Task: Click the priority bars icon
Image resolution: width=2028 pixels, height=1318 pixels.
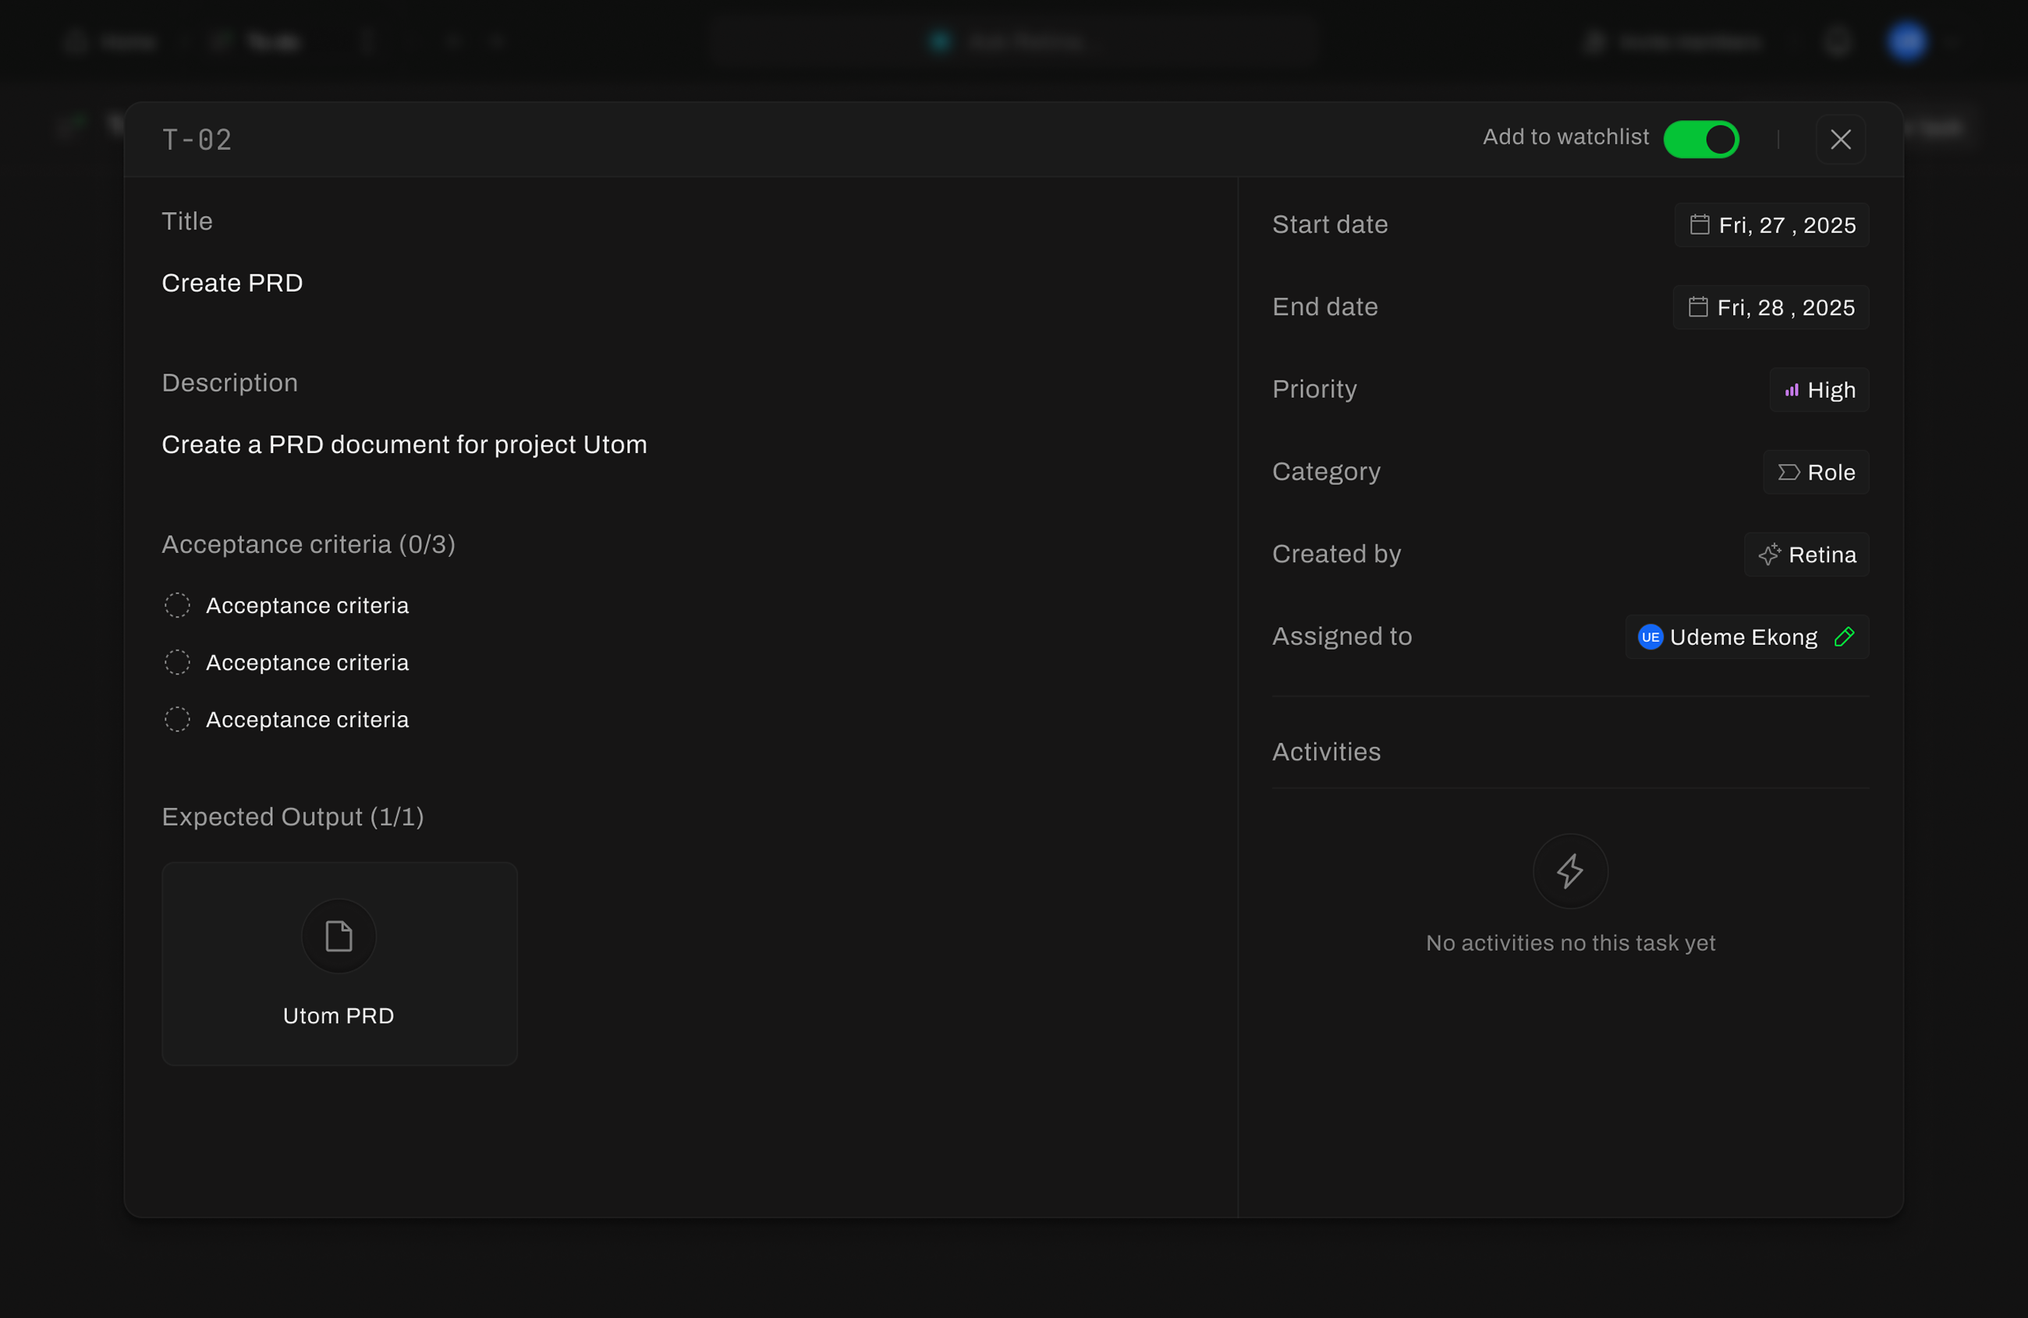Action: [1792, 390]
